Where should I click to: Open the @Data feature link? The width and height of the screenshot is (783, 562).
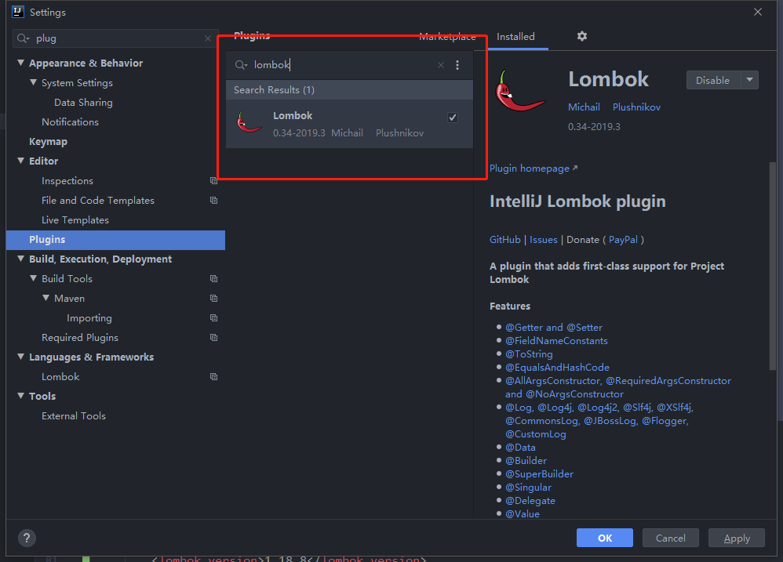point(520,448)
